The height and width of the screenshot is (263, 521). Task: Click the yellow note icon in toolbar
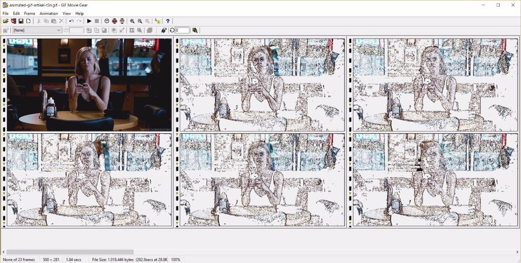157,21
